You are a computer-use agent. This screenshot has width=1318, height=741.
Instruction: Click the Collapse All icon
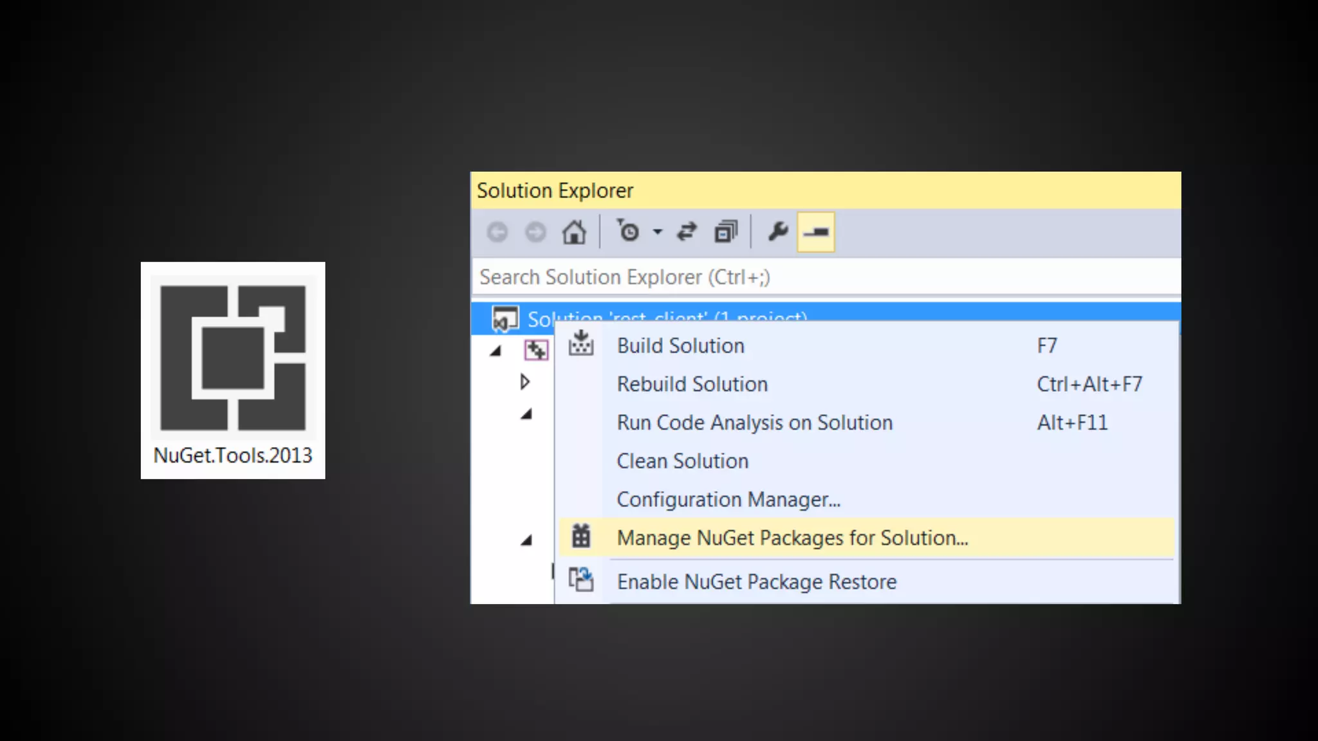pos(726,232)
